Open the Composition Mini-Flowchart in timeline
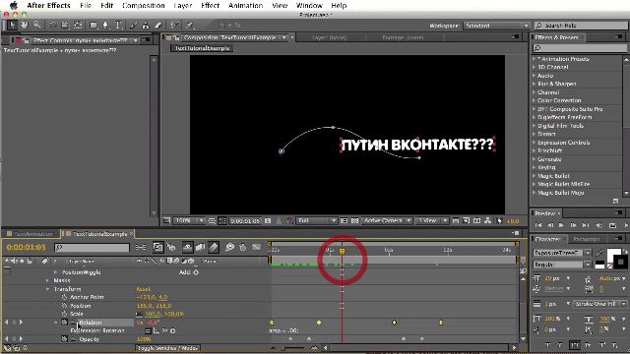 click(x=141, y=247)
